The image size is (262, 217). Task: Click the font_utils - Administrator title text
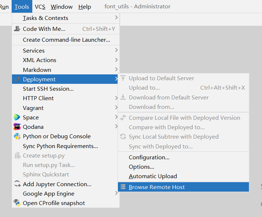(138, 6)
